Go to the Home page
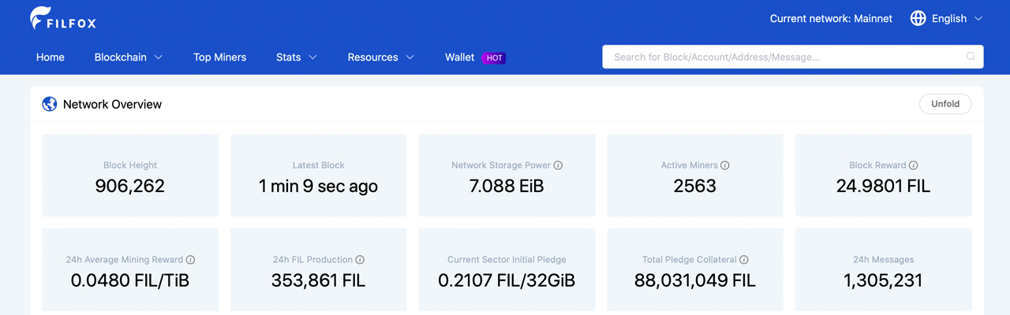Screen dimensions: 1010x315 (x=50, y=57)
